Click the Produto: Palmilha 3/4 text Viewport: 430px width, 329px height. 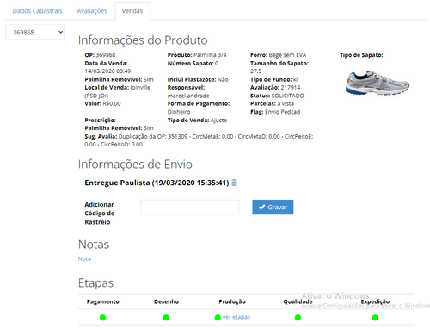pos(197,55)
